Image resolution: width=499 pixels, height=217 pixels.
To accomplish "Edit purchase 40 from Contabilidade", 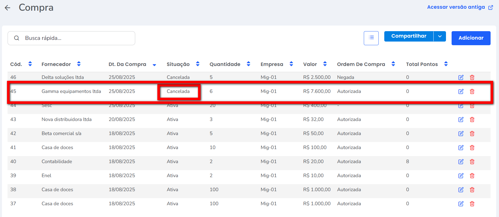I will click(461, 162).
